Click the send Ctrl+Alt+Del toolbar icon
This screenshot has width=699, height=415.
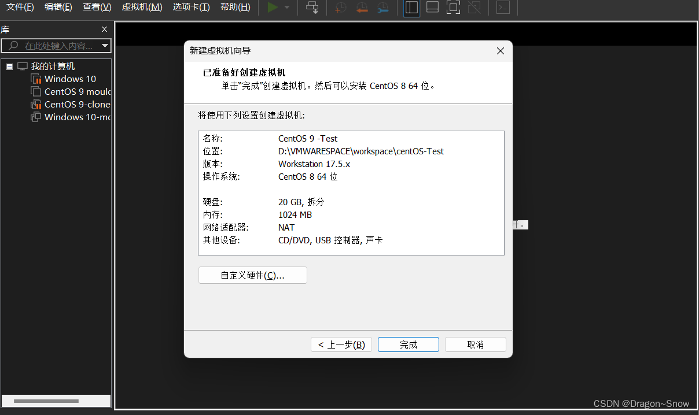(312, 8)
